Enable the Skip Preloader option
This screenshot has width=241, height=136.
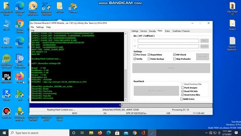[174, 59]
